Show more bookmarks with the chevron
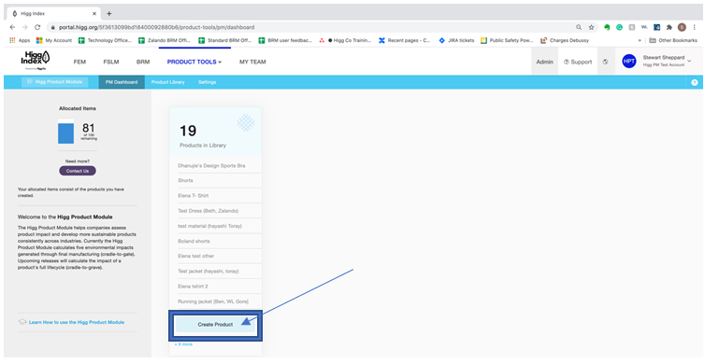Viewport: 705px width, 364px height. point(640,40)
